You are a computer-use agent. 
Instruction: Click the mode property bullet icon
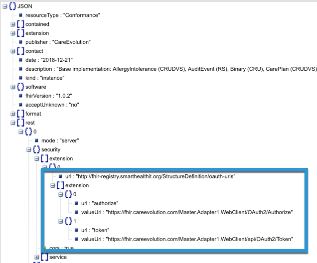36,140
